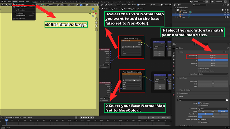Open the Particles properties tab icon

point(174,81)
